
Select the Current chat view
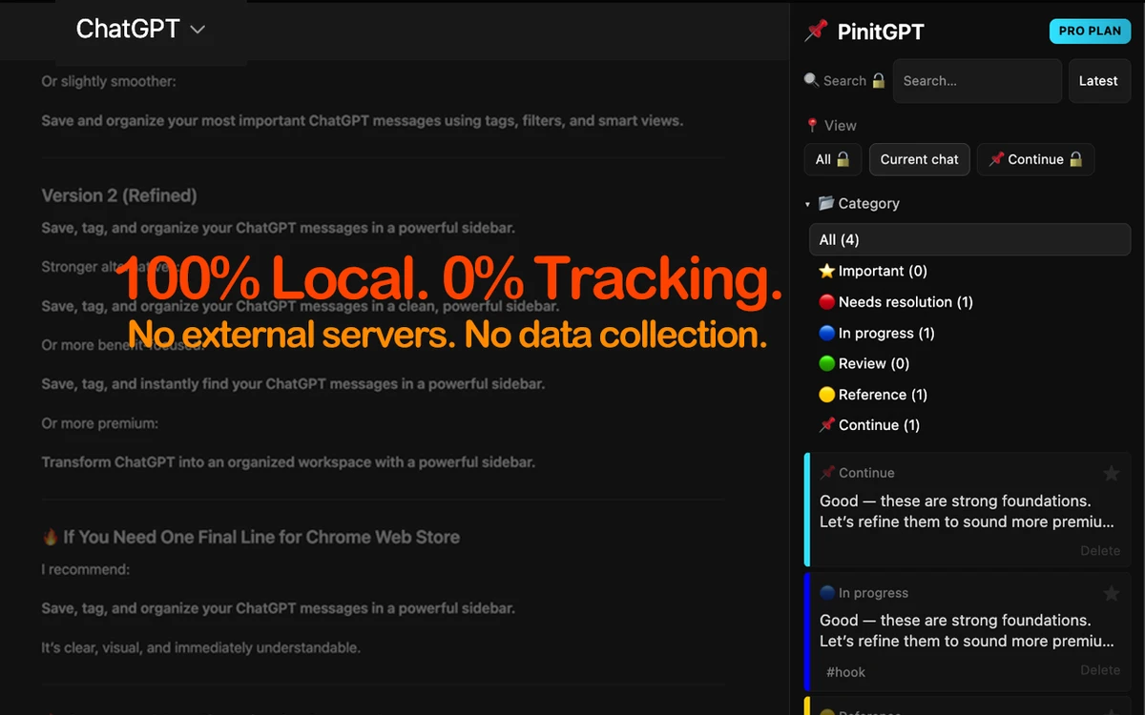920,159
